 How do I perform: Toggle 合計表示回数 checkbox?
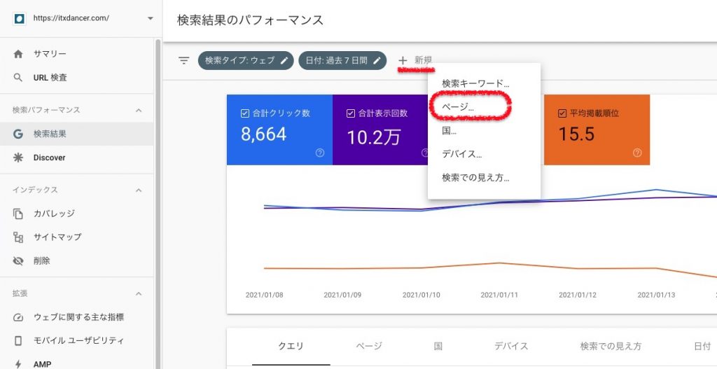[351, 113]
